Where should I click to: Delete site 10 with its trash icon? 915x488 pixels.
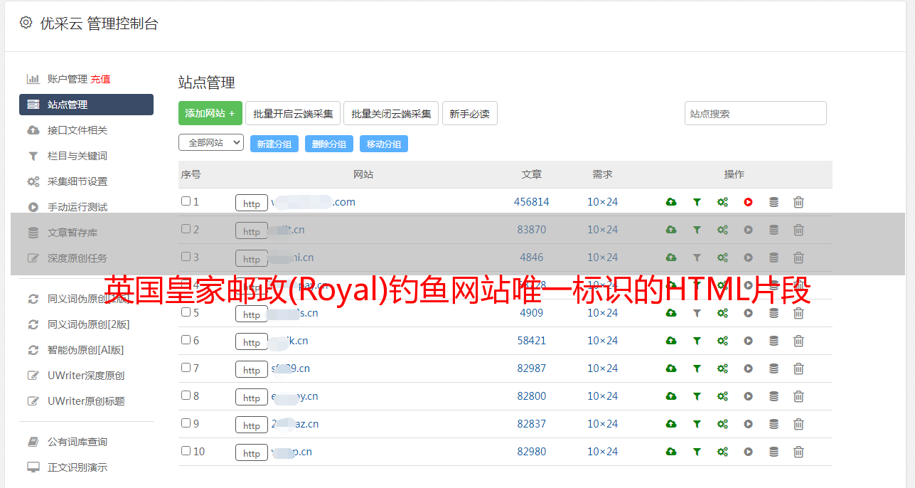(798, 452)
